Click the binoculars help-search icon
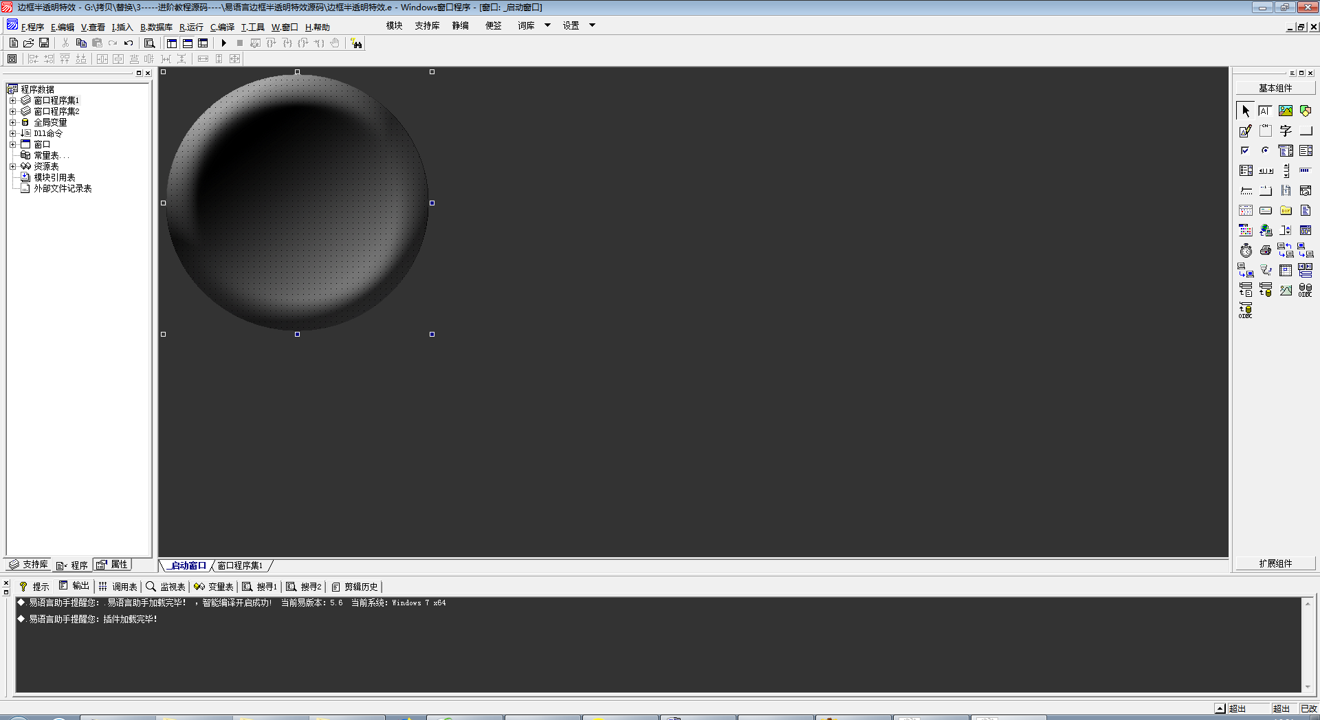This screenshot has height=720, width=1320. pyautogui.click(x=356, y=43)
